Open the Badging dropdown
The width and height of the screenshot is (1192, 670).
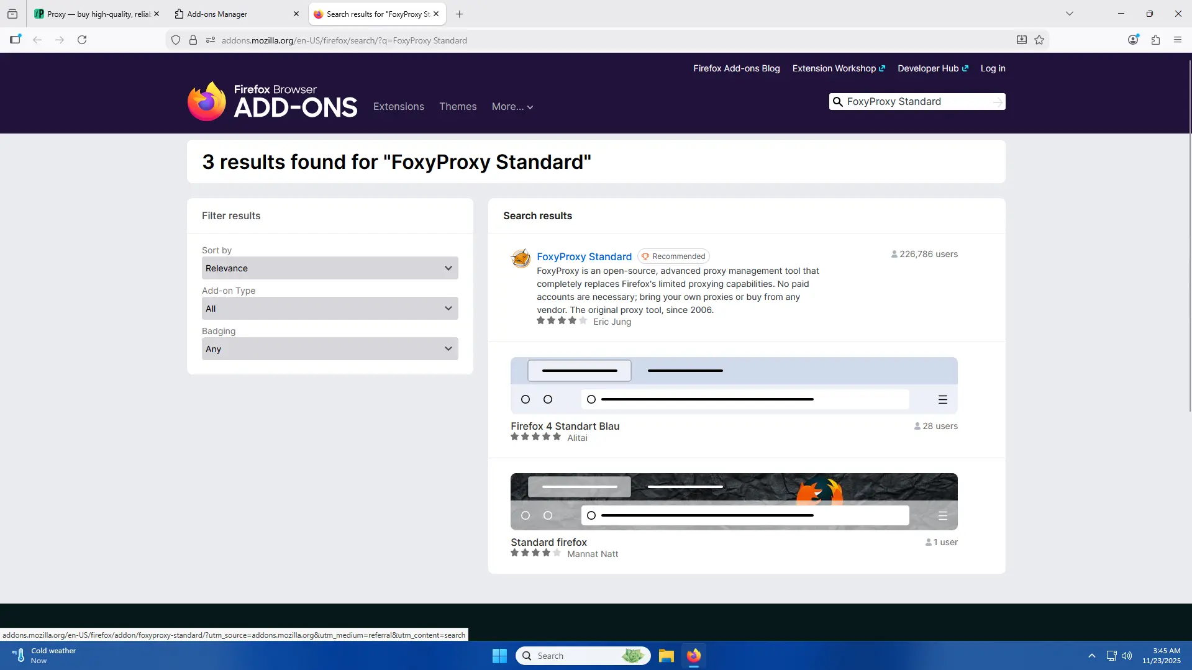[x=330, y=349]
